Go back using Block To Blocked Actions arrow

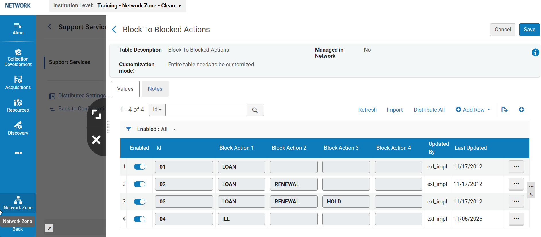pos(114,30)
